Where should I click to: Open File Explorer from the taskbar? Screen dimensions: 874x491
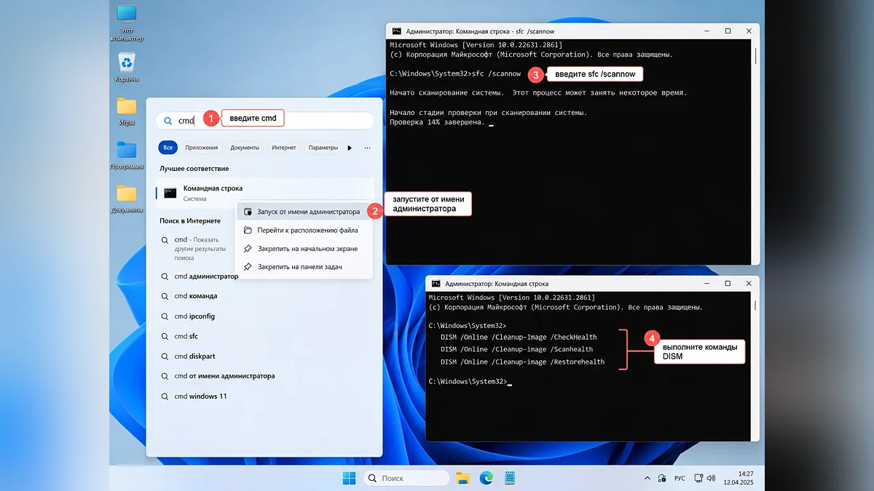click(462, 478)
